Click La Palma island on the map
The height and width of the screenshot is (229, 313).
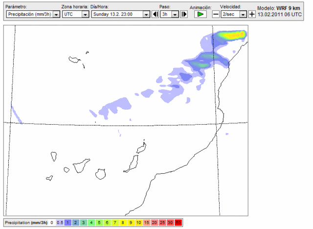54,156
